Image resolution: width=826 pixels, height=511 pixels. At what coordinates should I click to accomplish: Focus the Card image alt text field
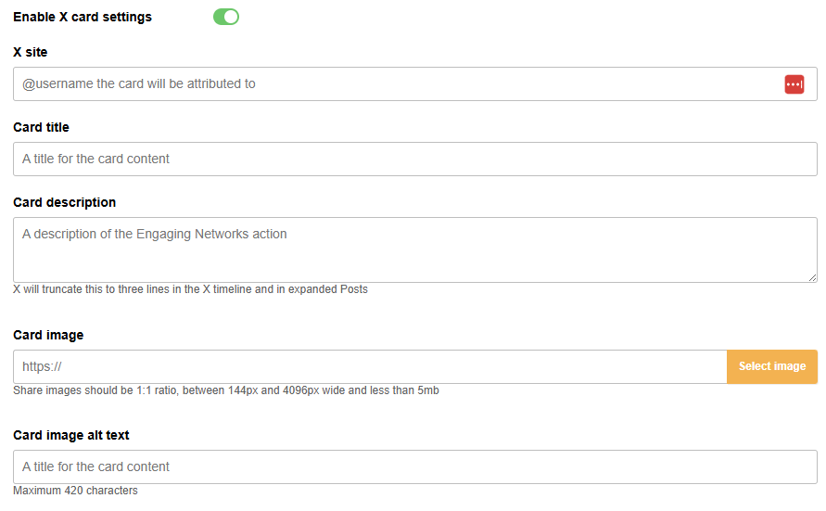click(414, 467)
